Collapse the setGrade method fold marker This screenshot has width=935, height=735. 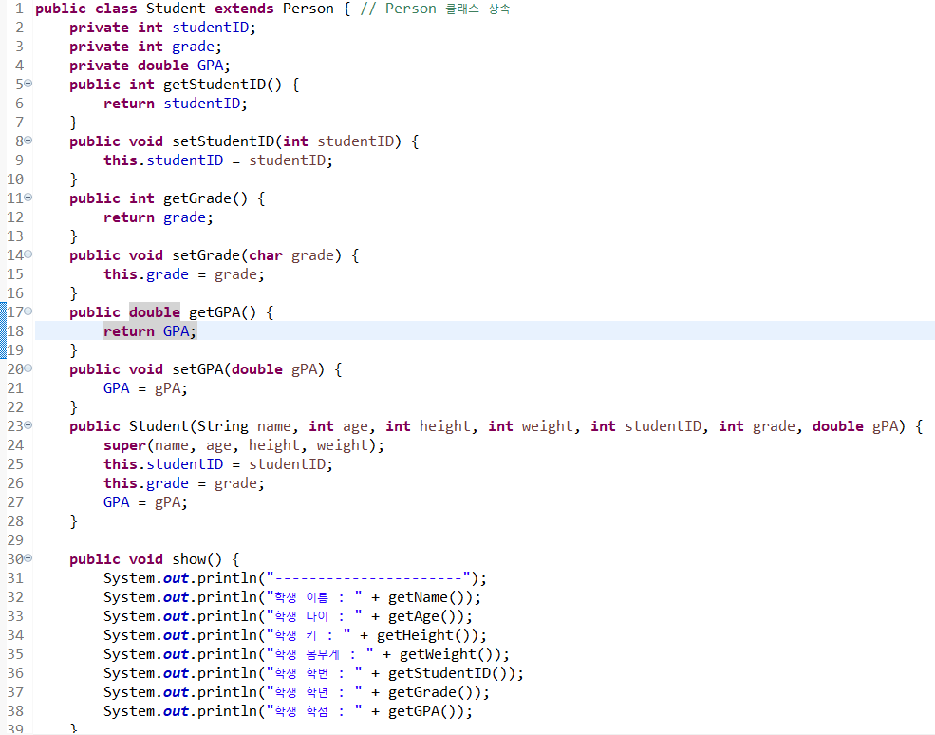[x=28, y=254]
